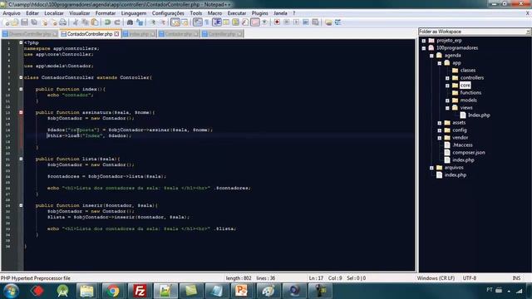Open the Arquivo menu
This screenshot has height=299, width=532.
pos(12,13)
